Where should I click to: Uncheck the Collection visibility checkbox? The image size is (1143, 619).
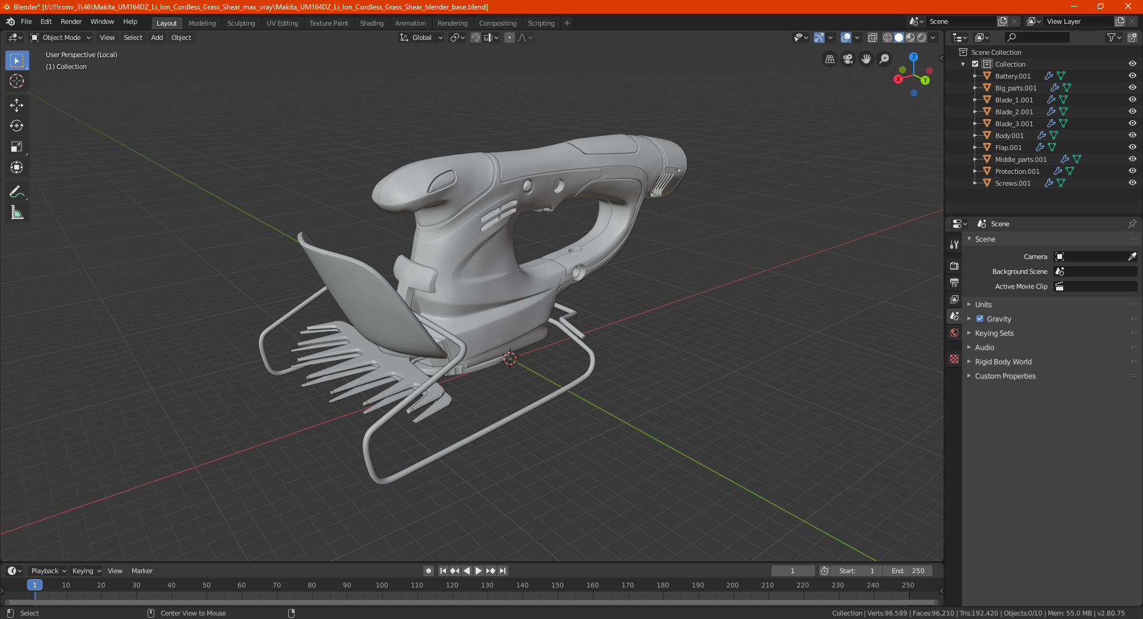tap(975, 64)
